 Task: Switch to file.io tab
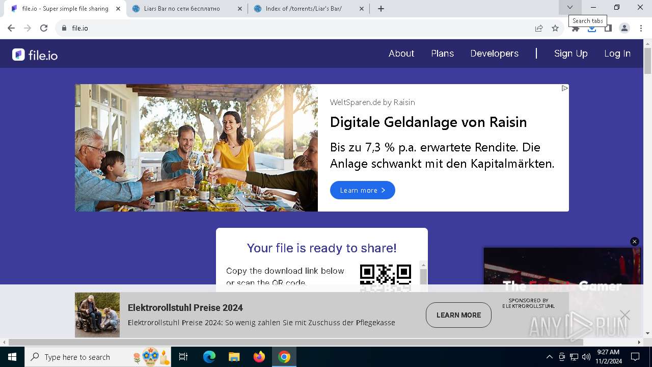[65, 9]
